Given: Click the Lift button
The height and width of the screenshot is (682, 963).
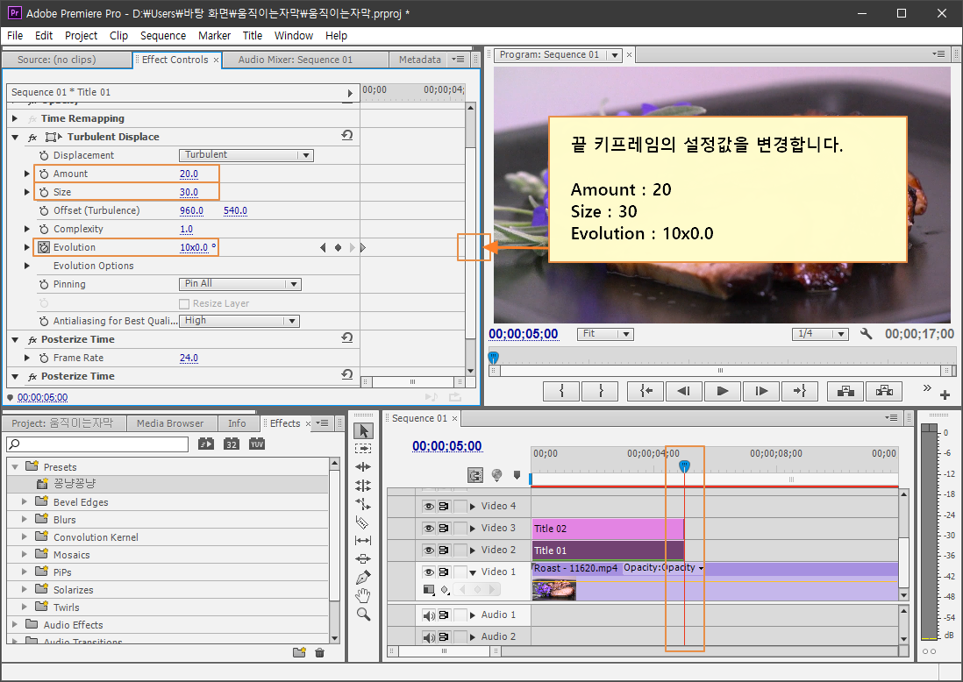Looking at the screenshot, I should click(845, 391).
